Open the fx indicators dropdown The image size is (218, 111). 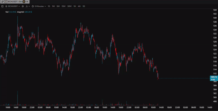point(28,6)
